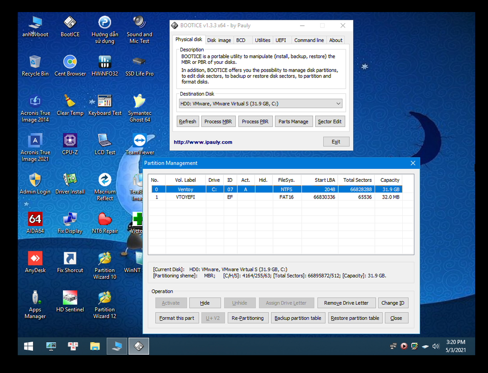Open the Utilities tab in BOOTICE
Viewport: 488px width, 373px height.
pyautogui.click(x=262, y=40)
